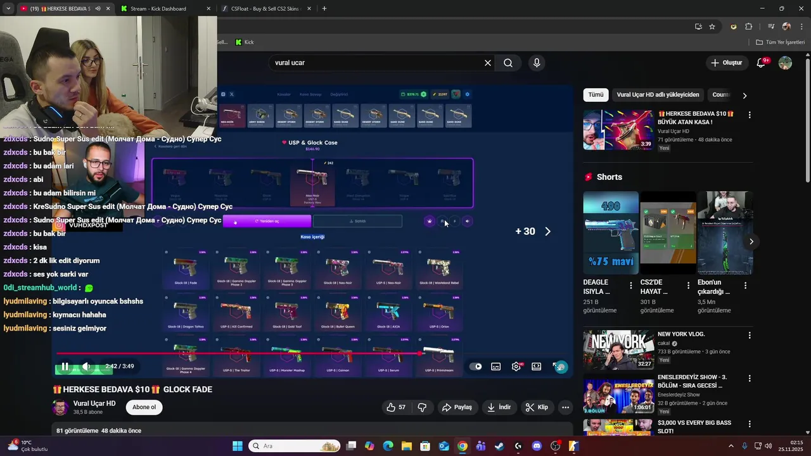Image resolution: width=811 pixels, height=456 pixels.
Task: Select the Vural Uçar HD adlı yükleyiciden chip
Action: coord(658,95)
